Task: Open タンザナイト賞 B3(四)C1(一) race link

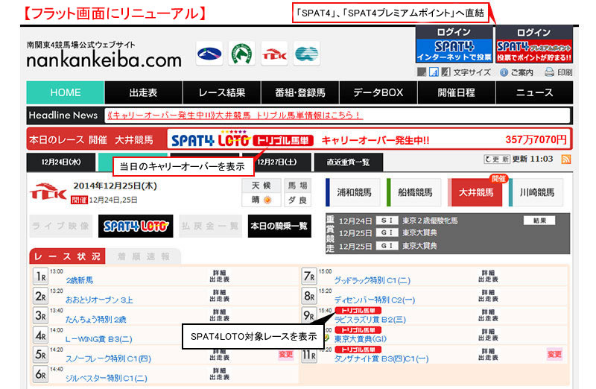Action: click(381, 358)
